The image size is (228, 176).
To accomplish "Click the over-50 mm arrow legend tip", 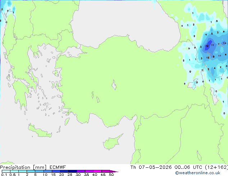I will pyautogui.click(x=114, y=171).
